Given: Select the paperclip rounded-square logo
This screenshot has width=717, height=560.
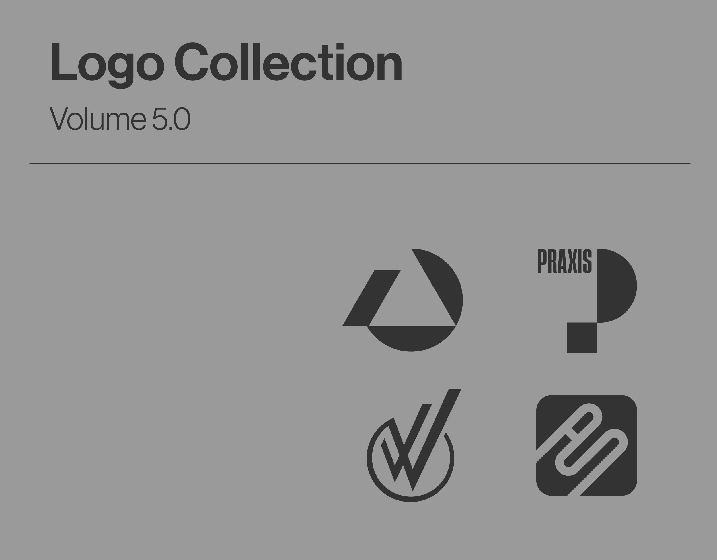Looking at the screenshot, I should click(x=587, y=445).
